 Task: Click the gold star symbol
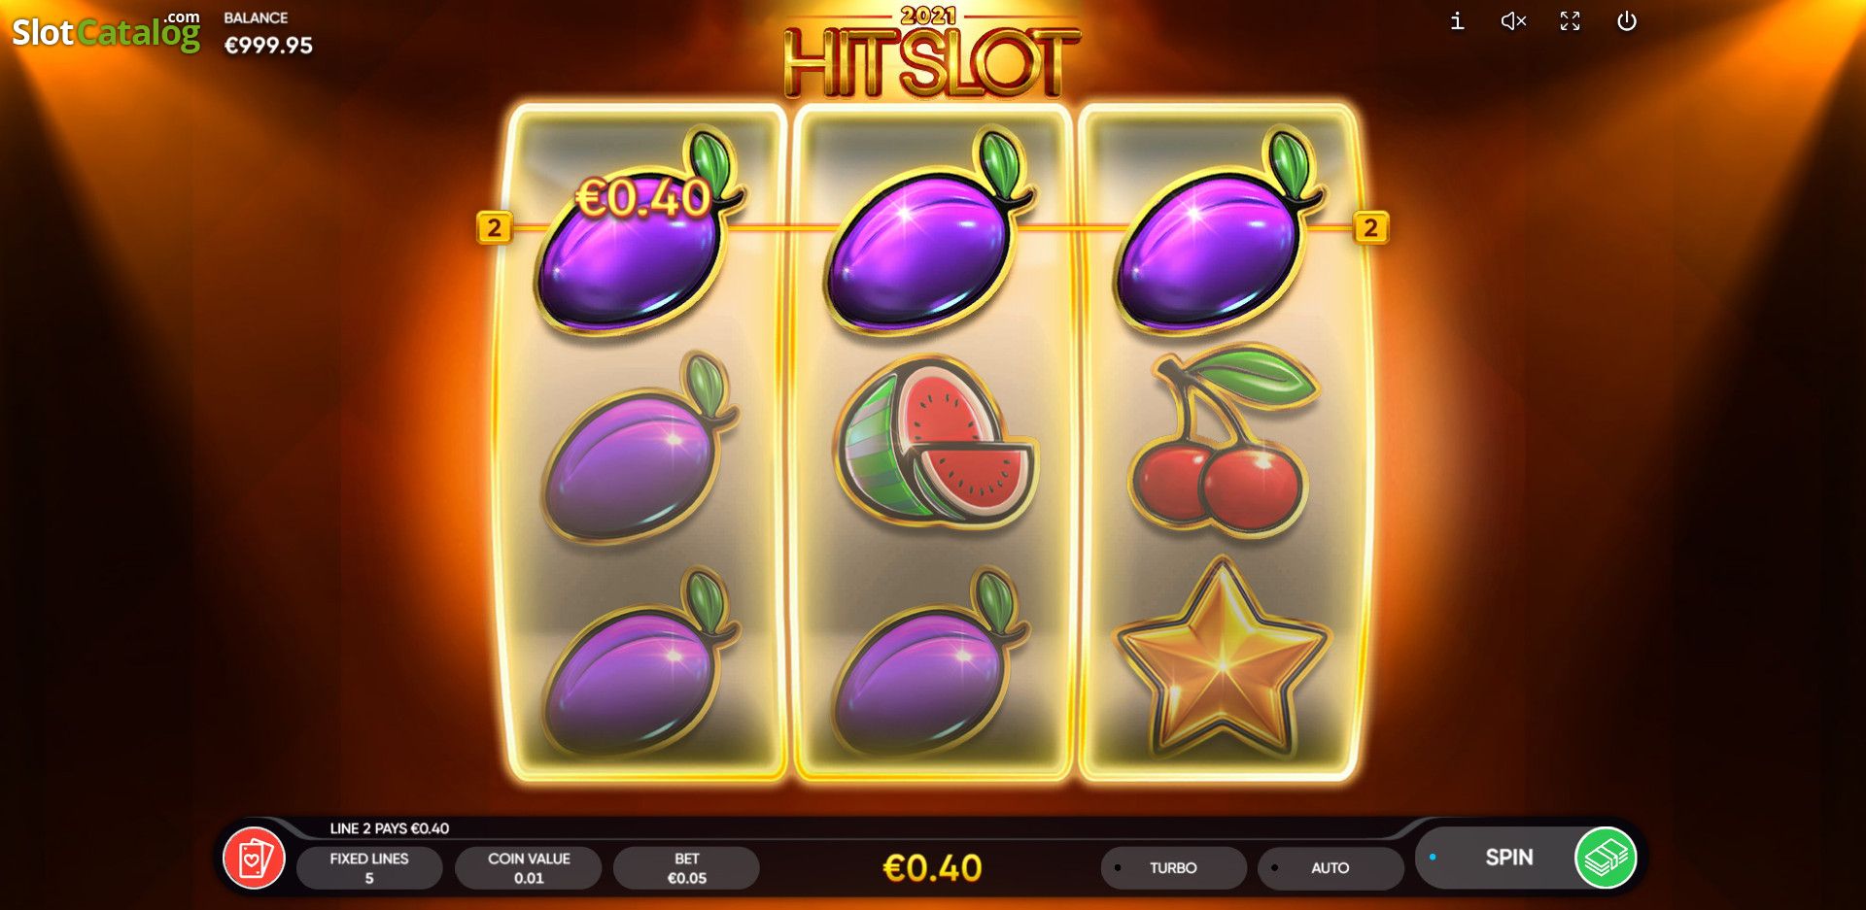(x=1222, y=657)
